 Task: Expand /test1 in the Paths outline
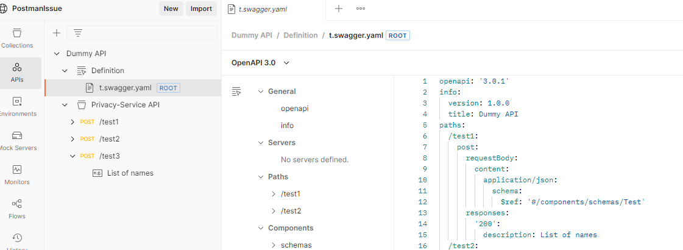click(x=274, y=194)
